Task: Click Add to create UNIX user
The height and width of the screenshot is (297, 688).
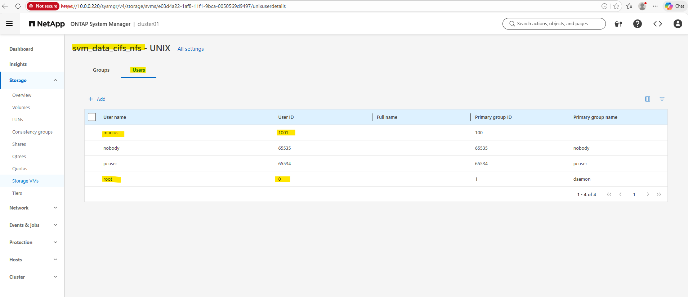Action: (x=97, y=99)
